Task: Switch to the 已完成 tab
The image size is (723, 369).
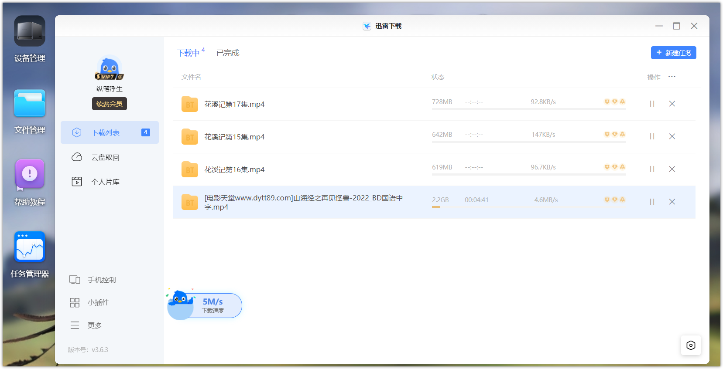Action: point(228,53)
